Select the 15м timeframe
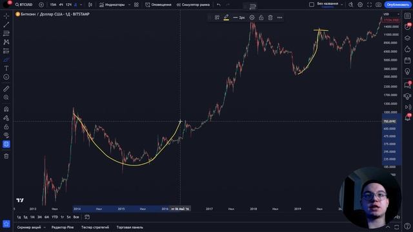The image size is (413, 232). [x=53, y=5]
